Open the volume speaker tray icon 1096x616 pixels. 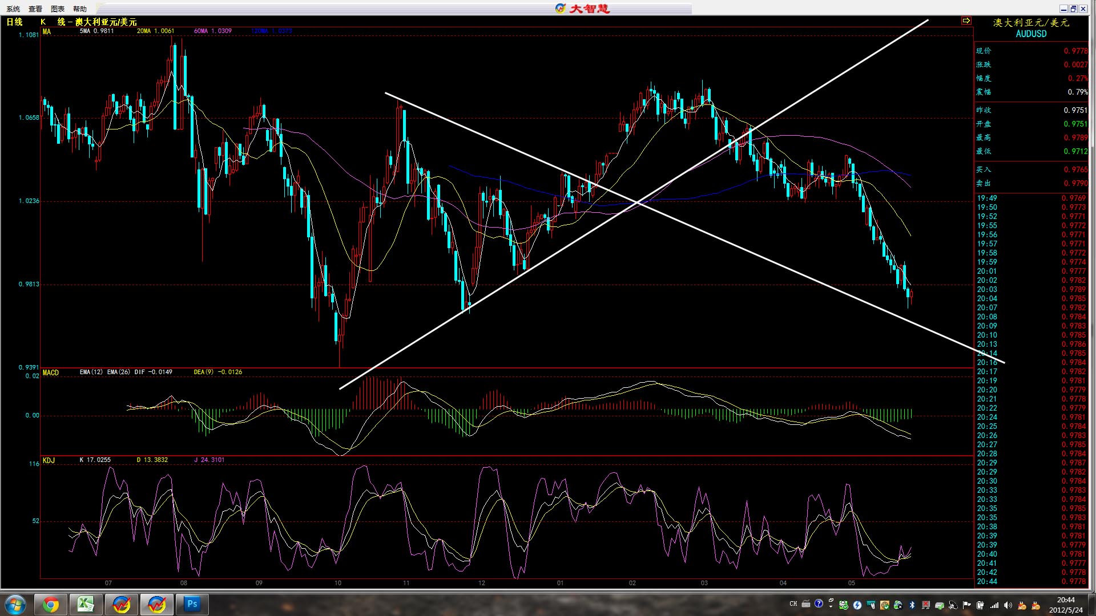coord(1008,605)
